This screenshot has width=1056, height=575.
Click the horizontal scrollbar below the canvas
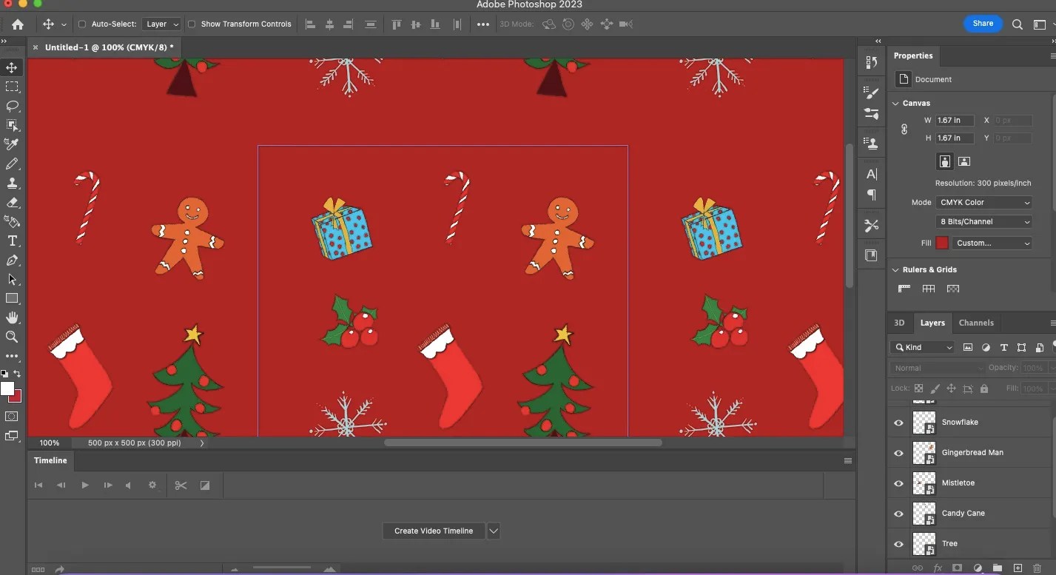(522, 442)
